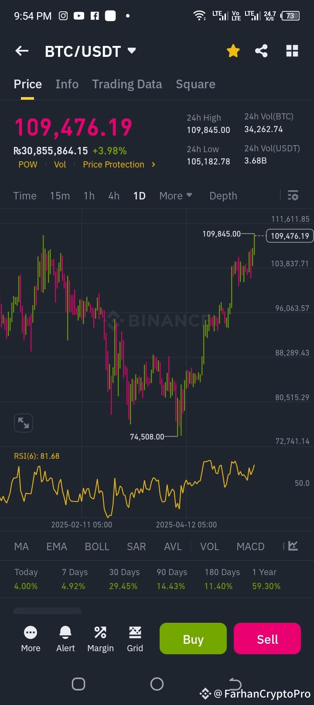This screenshot has height=705, width=314.
Task: Tap the Facebook notification icon in status bar
Action: (95, 16)
